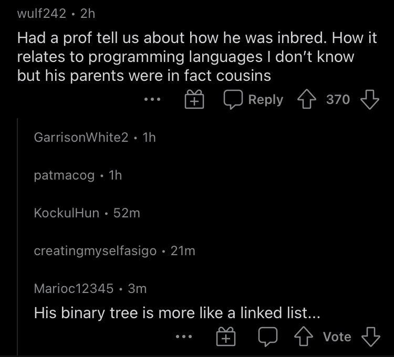Tap the 370 vote count
Image resolution: width=394 pixels, height=357 pixels.
coord(338,99)
